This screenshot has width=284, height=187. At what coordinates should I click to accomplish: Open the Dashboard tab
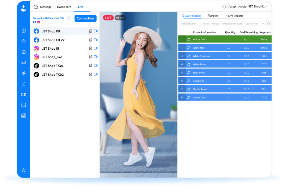(64, 7)
